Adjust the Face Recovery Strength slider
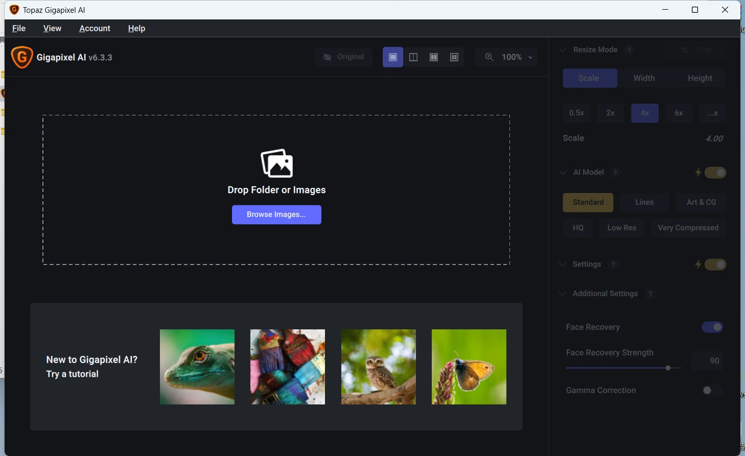 point(668,368)
